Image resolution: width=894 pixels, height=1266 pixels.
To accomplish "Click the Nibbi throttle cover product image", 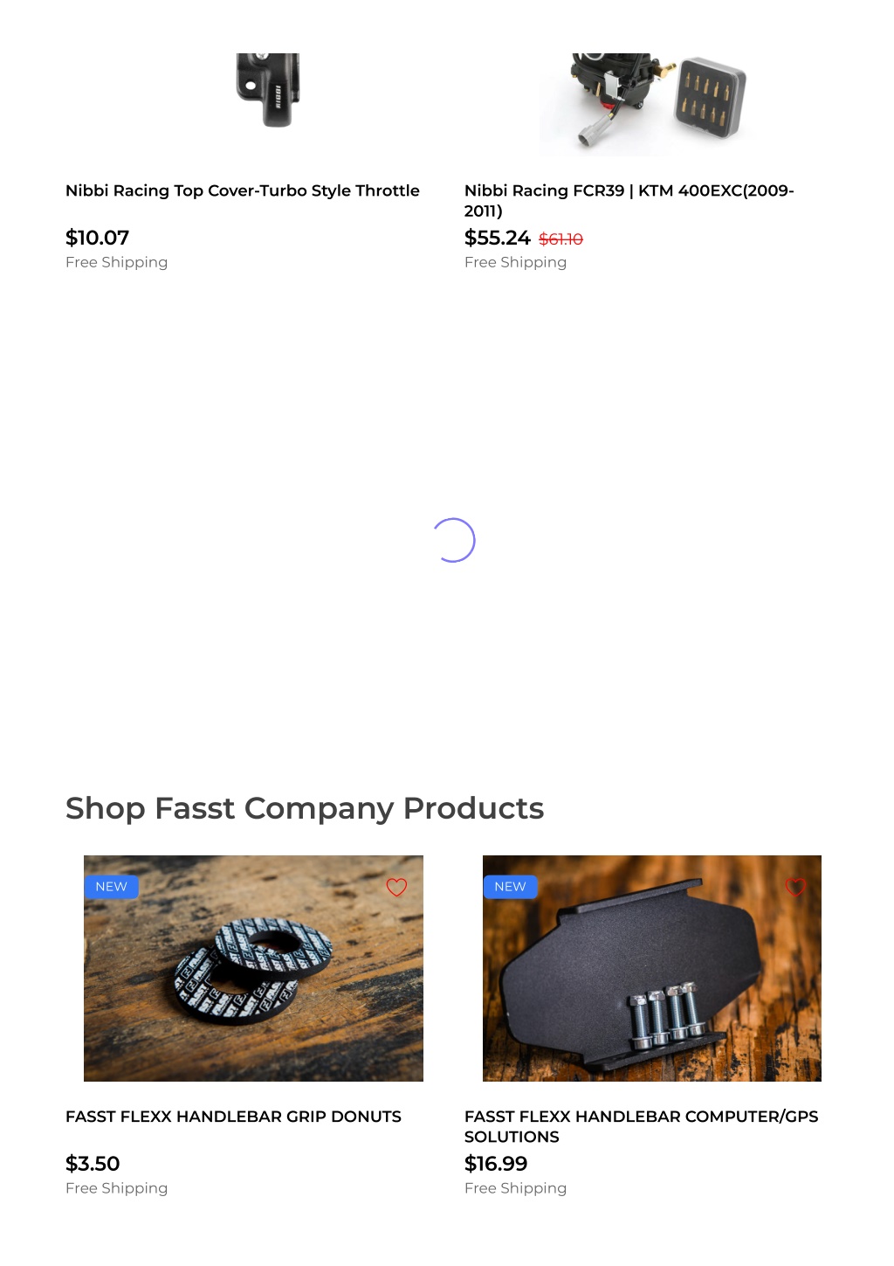I will pyautogui.click(x=268, y=90).
